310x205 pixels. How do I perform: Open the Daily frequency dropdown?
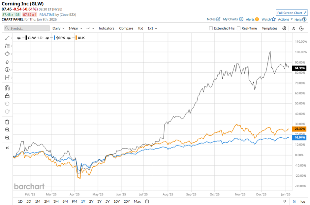(x=58, y=28)
